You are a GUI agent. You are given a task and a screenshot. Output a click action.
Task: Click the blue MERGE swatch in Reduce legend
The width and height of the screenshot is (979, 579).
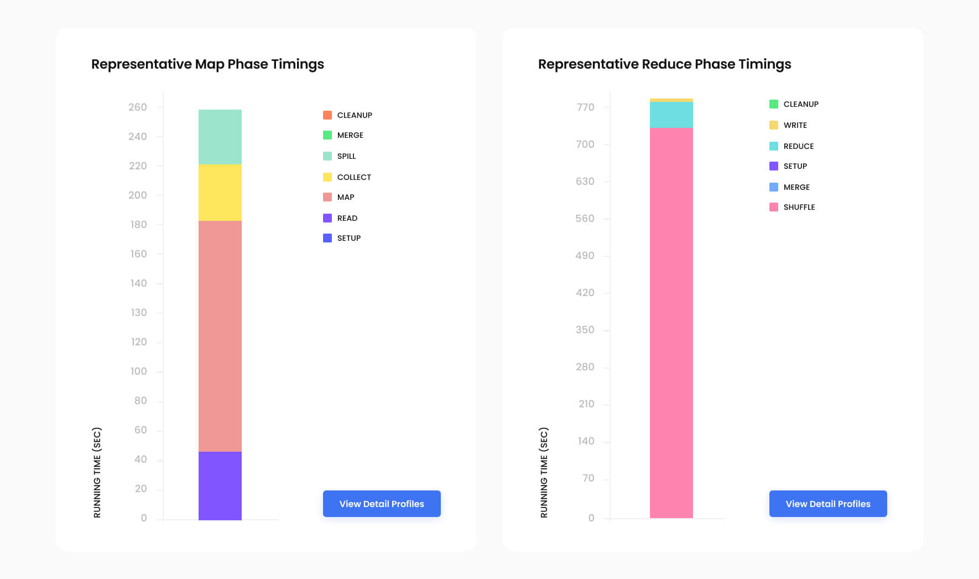[x=774, y=187]
